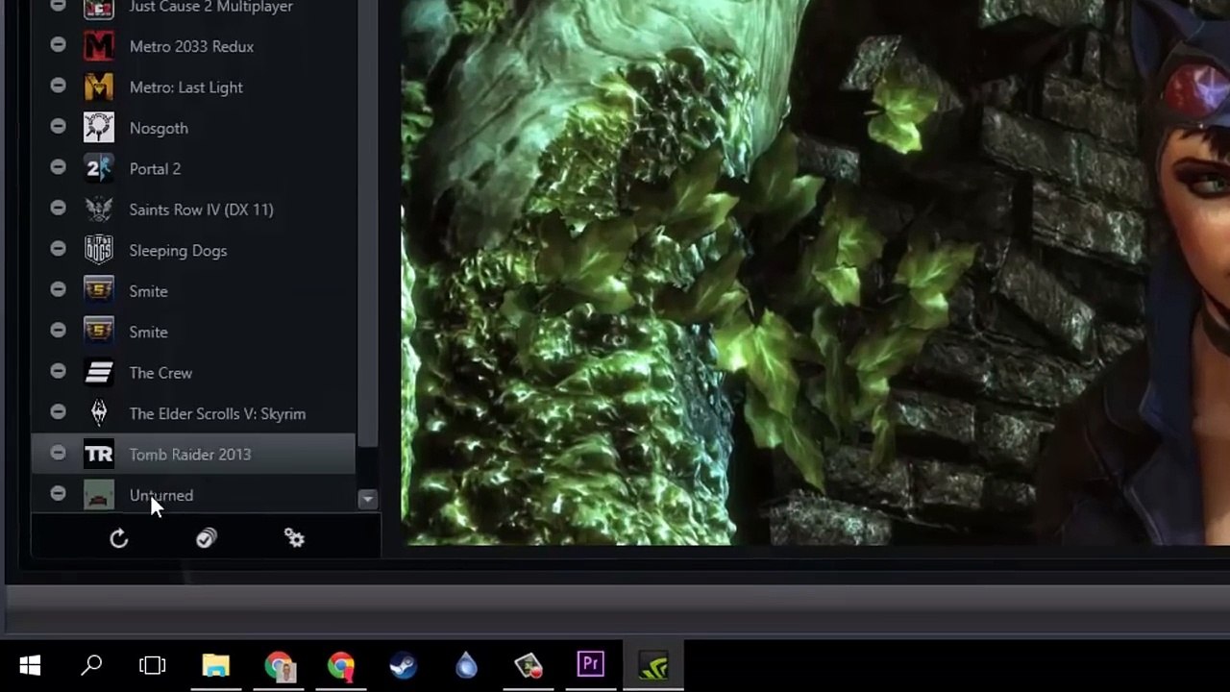Click the games list scroll-down arrow
The height and width of the screenshot is (692, 1230).
click(367, 499)
